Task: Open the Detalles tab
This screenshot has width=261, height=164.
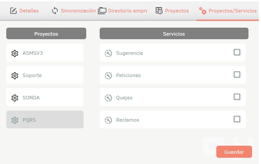Action: click(x=24, y=11)
